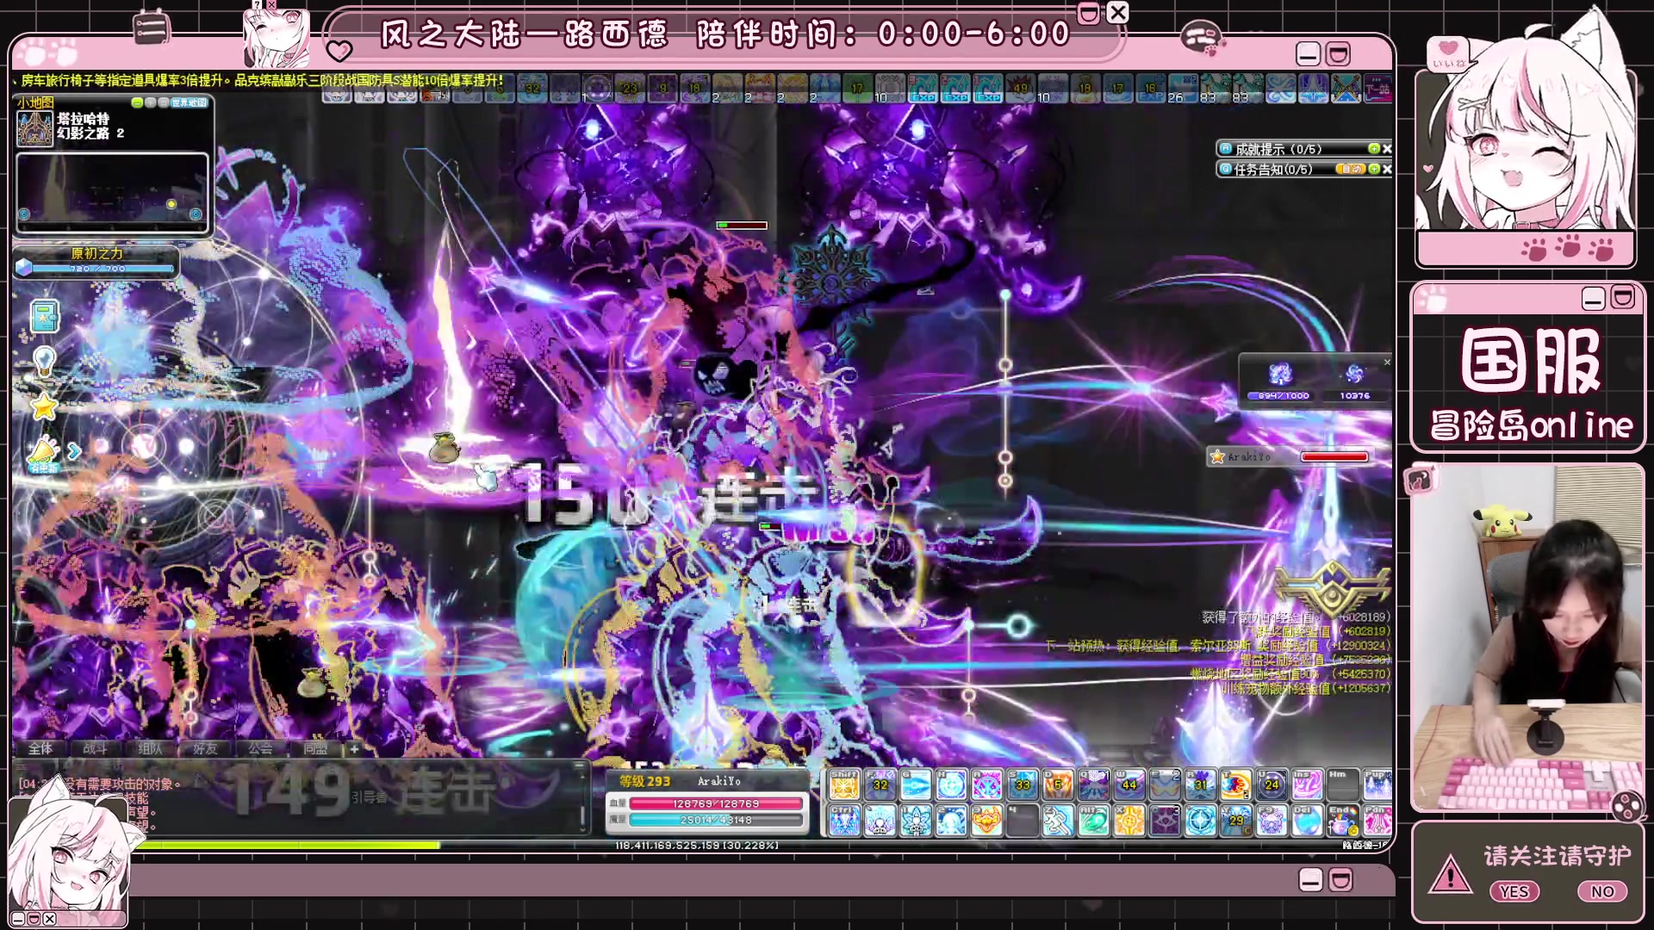Click the D-key skill showing number 5

point(1057,784)
